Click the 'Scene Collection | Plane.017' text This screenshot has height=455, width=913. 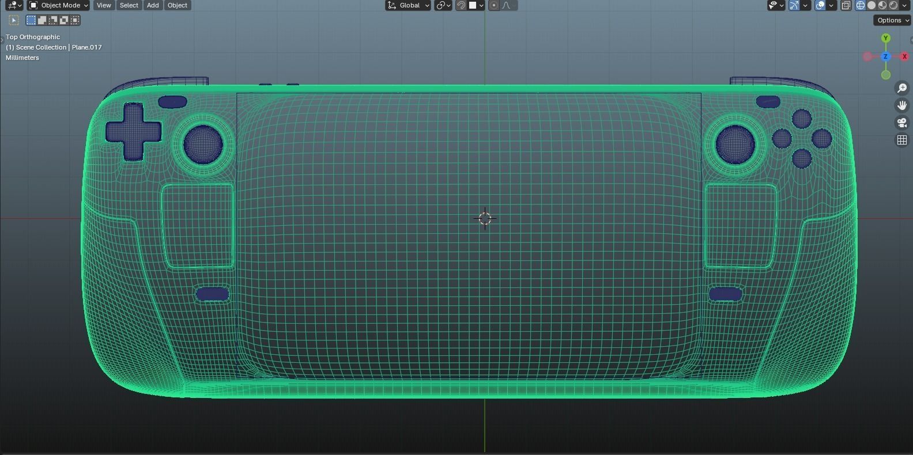[x=59, y=47]
